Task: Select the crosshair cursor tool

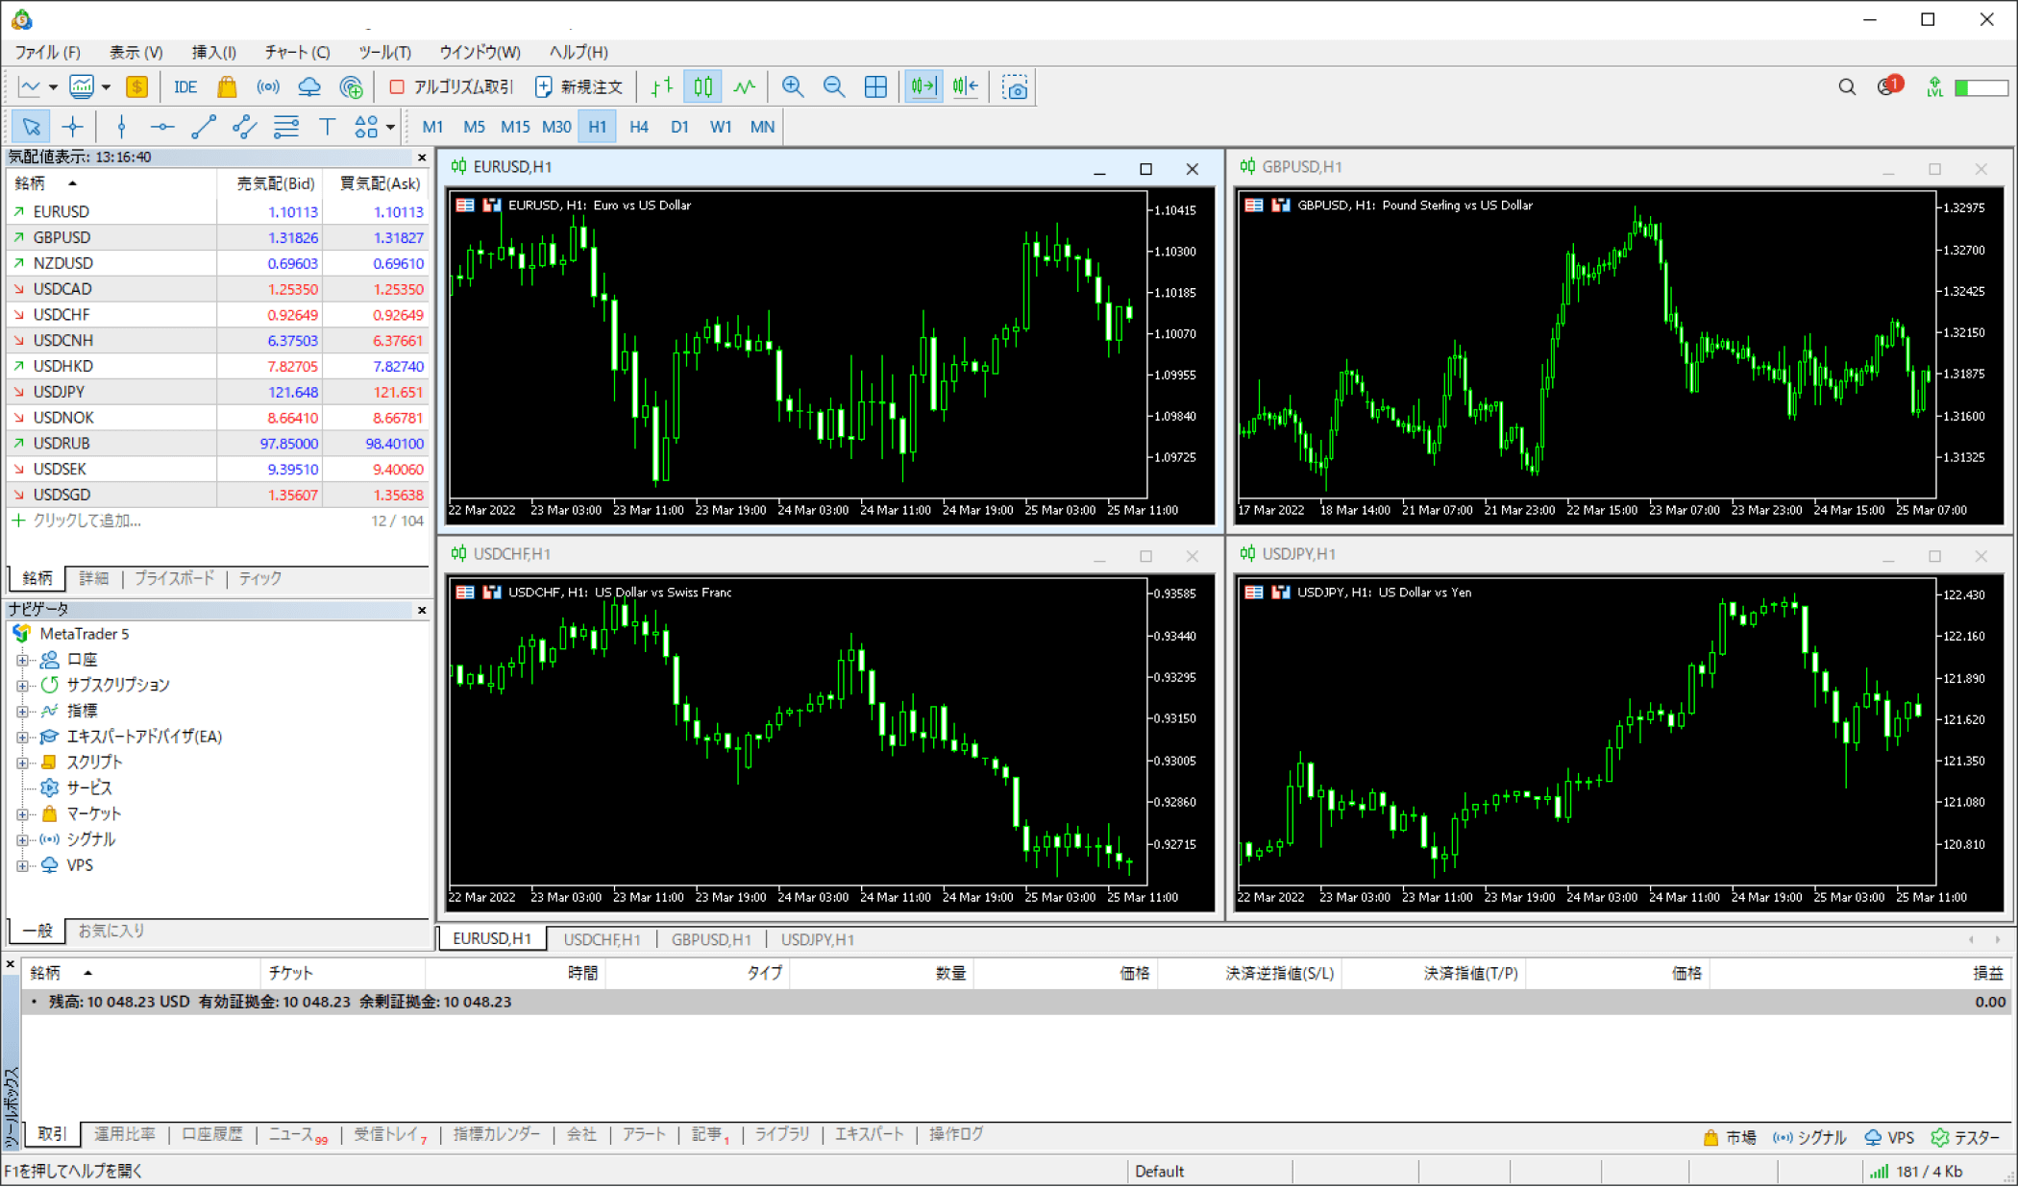Action: 73,127
